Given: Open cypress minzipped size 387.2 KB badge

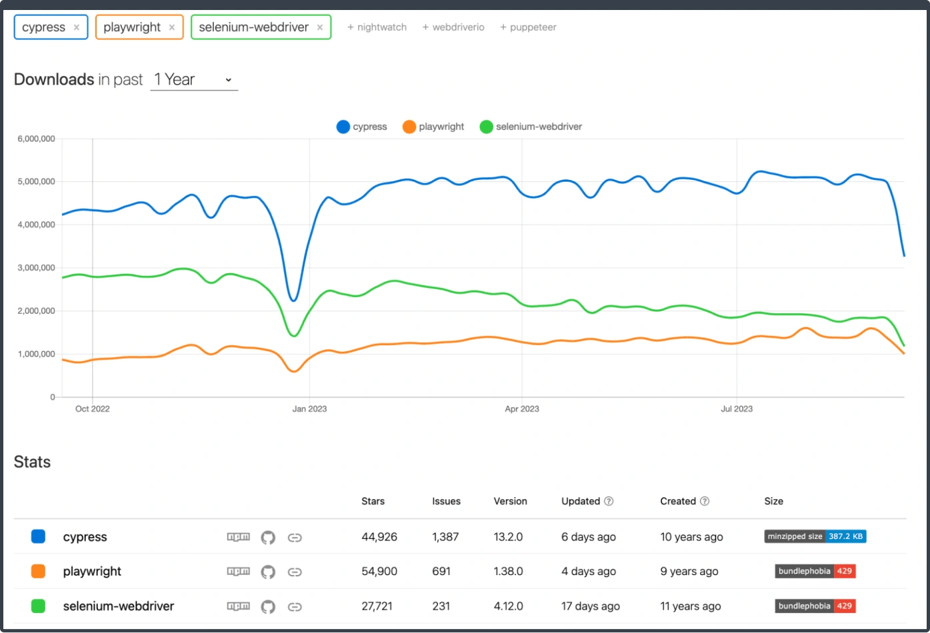Looking at the screenshot, I should point(815,536).
